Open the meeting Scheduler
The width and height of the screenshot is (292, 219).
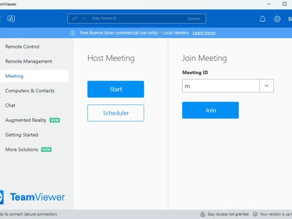116,113
